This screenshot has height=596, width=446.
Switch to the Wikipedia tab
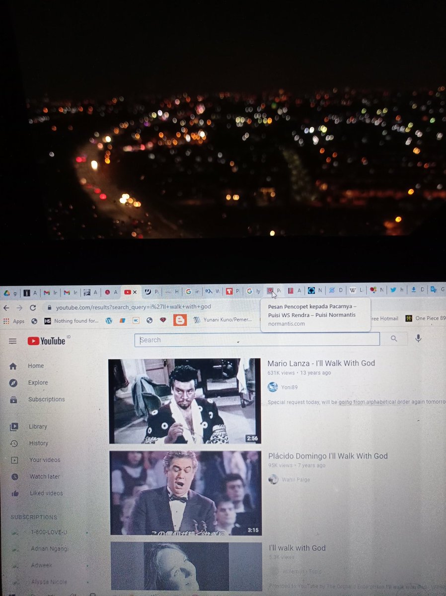pyautogui.click(x=356, y=290)
